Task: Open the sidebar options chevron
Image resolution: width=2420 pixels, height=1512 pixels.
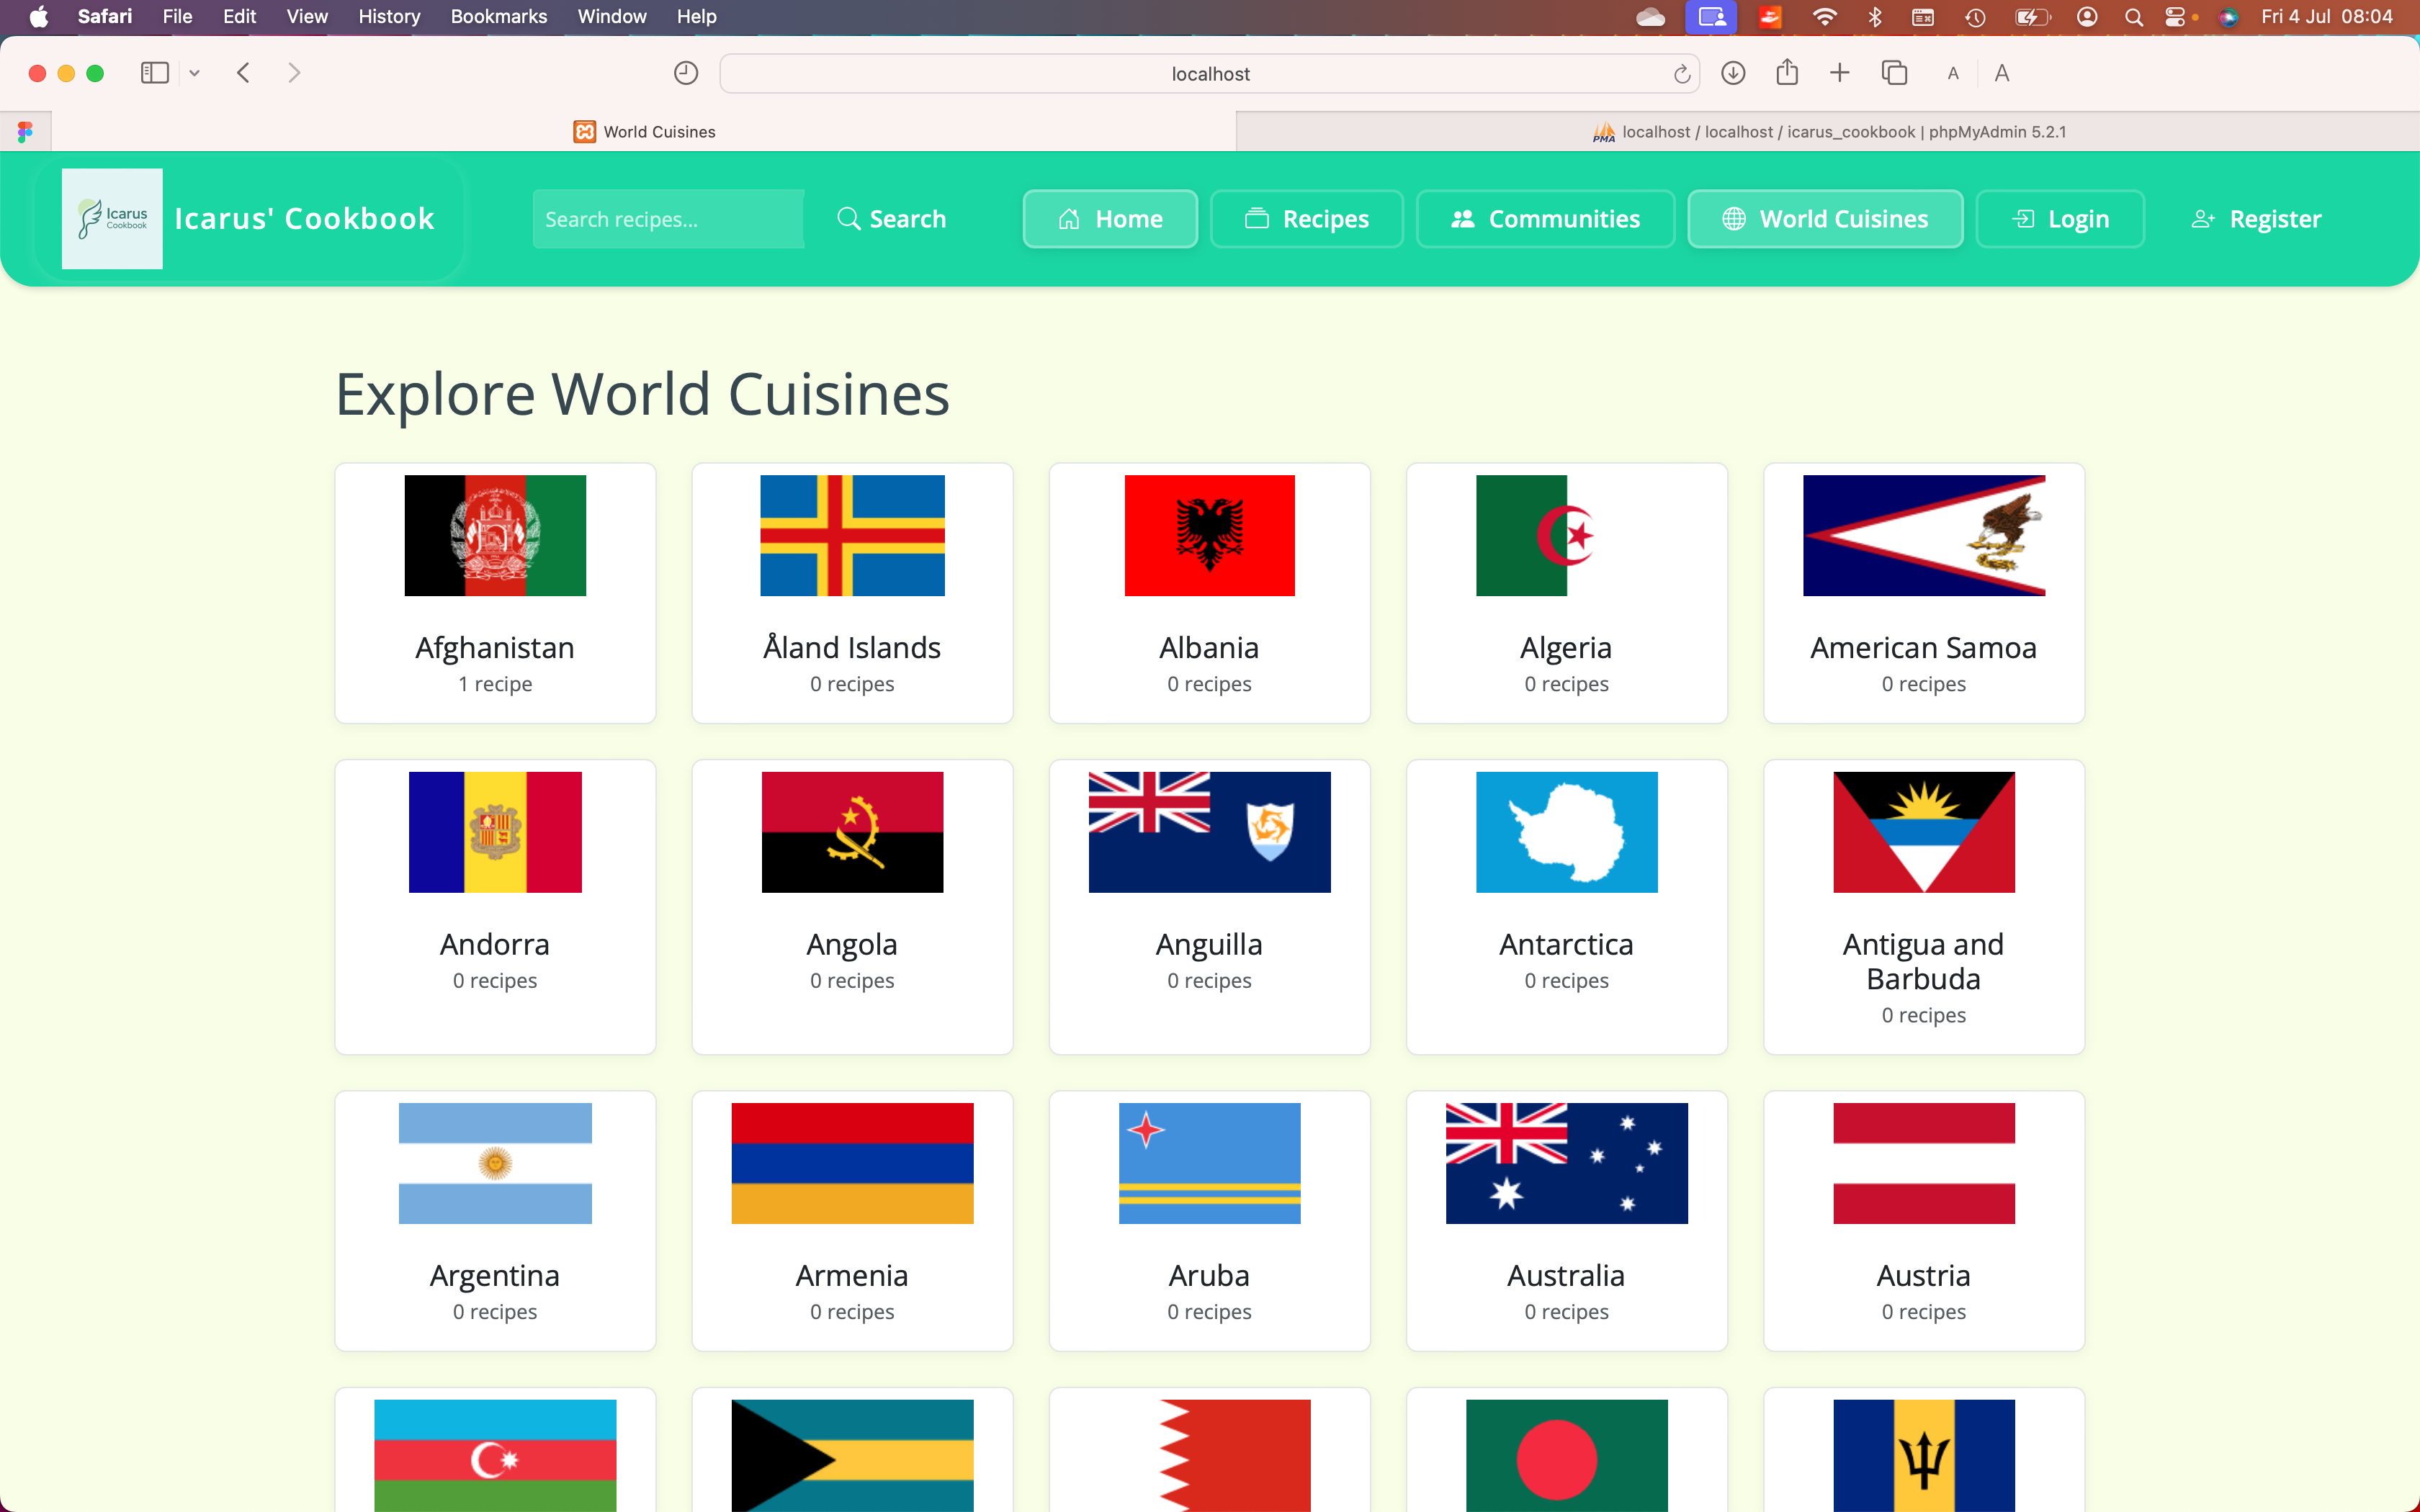Action: pyautogui.click(x=194, y=72)
